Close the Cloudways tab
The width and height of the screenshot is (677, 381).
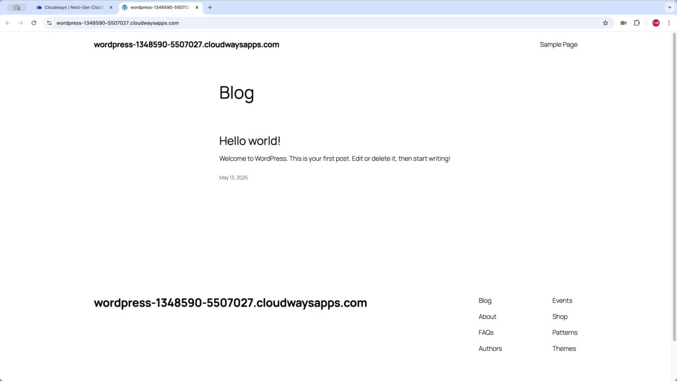point(111,7)
